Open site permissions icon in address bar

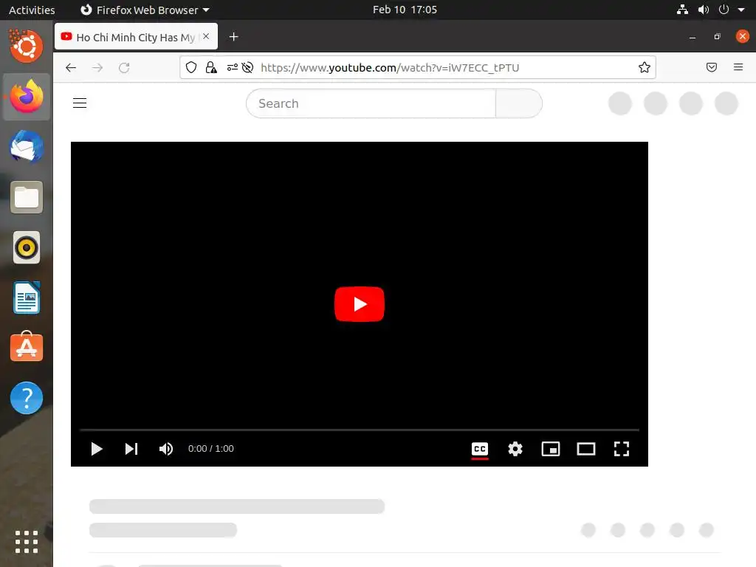[232, 67]
